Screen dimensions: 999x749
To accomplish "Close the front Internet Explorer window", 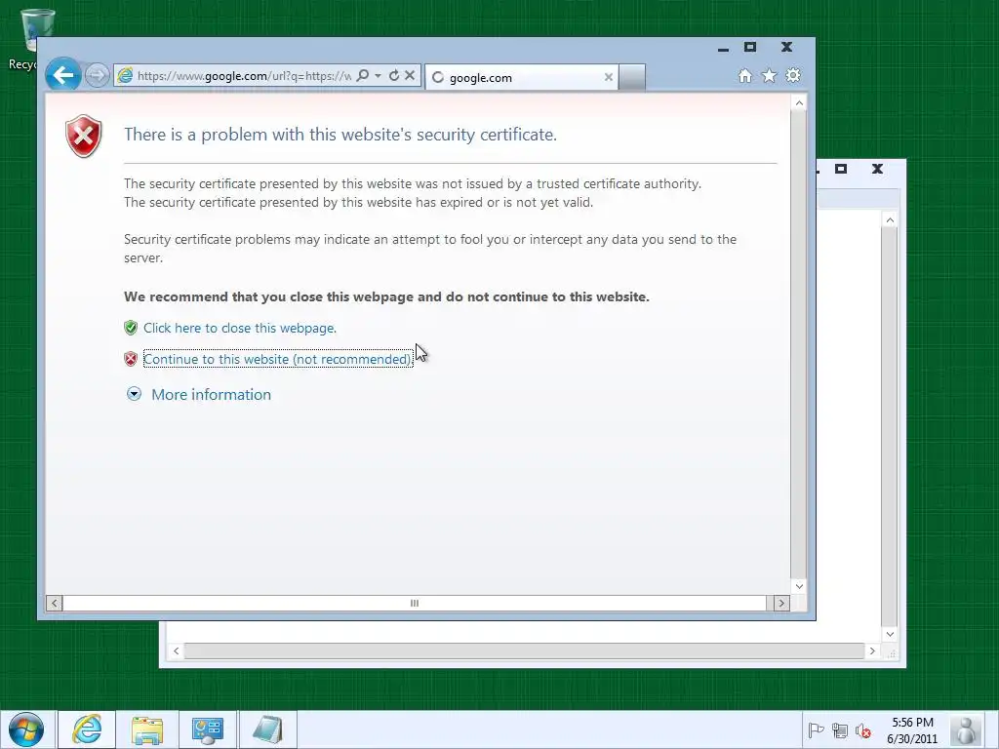I will (787, 47).
